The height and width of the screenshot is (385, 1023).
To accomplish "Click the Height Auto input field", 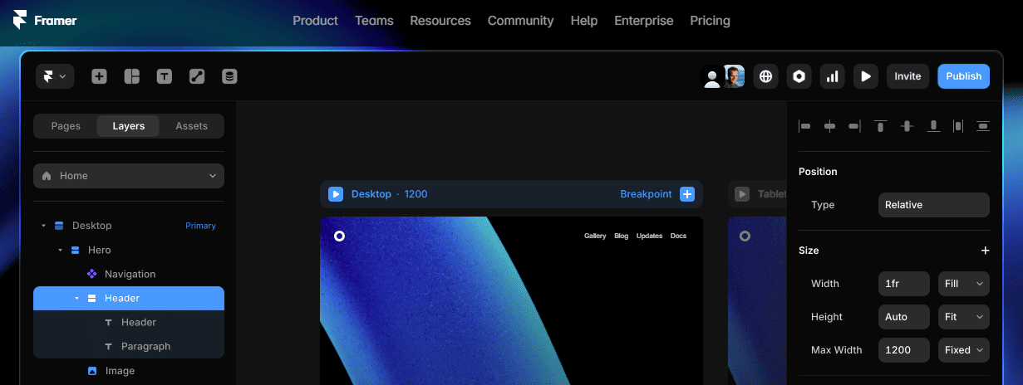I will pos(904,317).
